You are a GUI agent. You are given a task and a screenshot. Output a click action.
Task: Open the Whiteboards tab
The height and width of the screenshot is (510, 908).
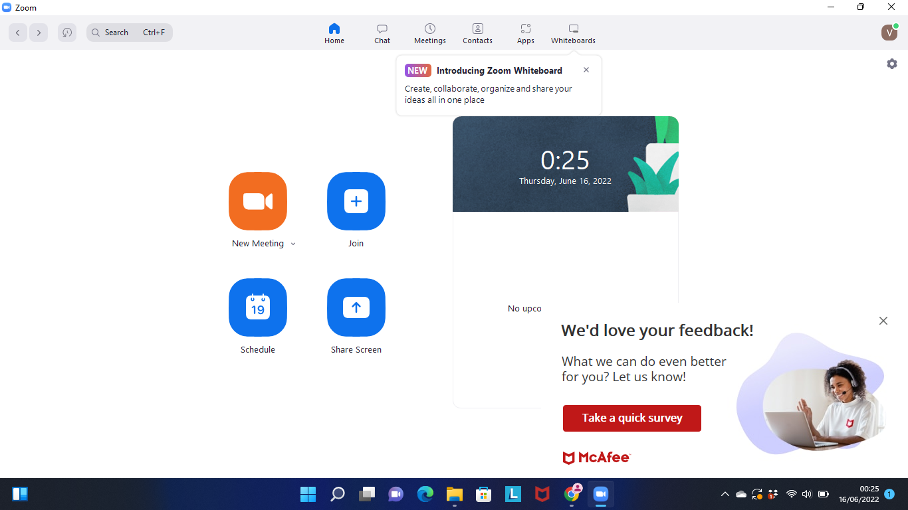tap(573, 33)
